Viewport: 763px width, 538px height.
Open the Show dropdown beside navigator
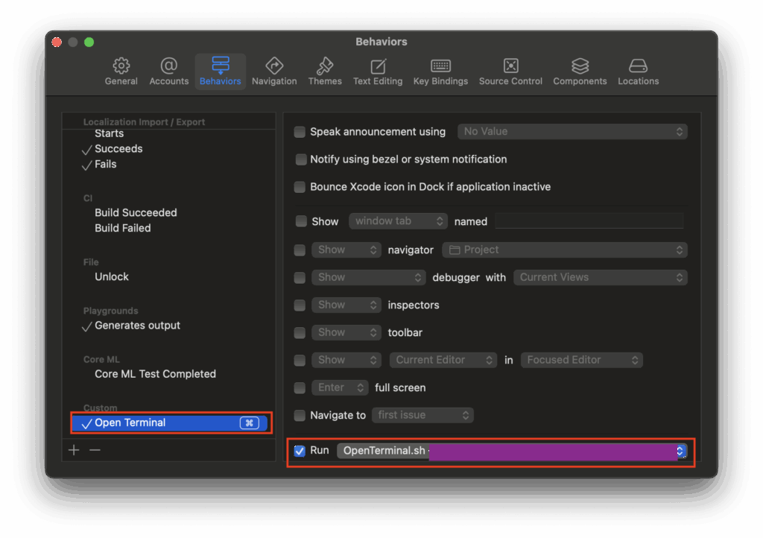click(x=346, y=250)
